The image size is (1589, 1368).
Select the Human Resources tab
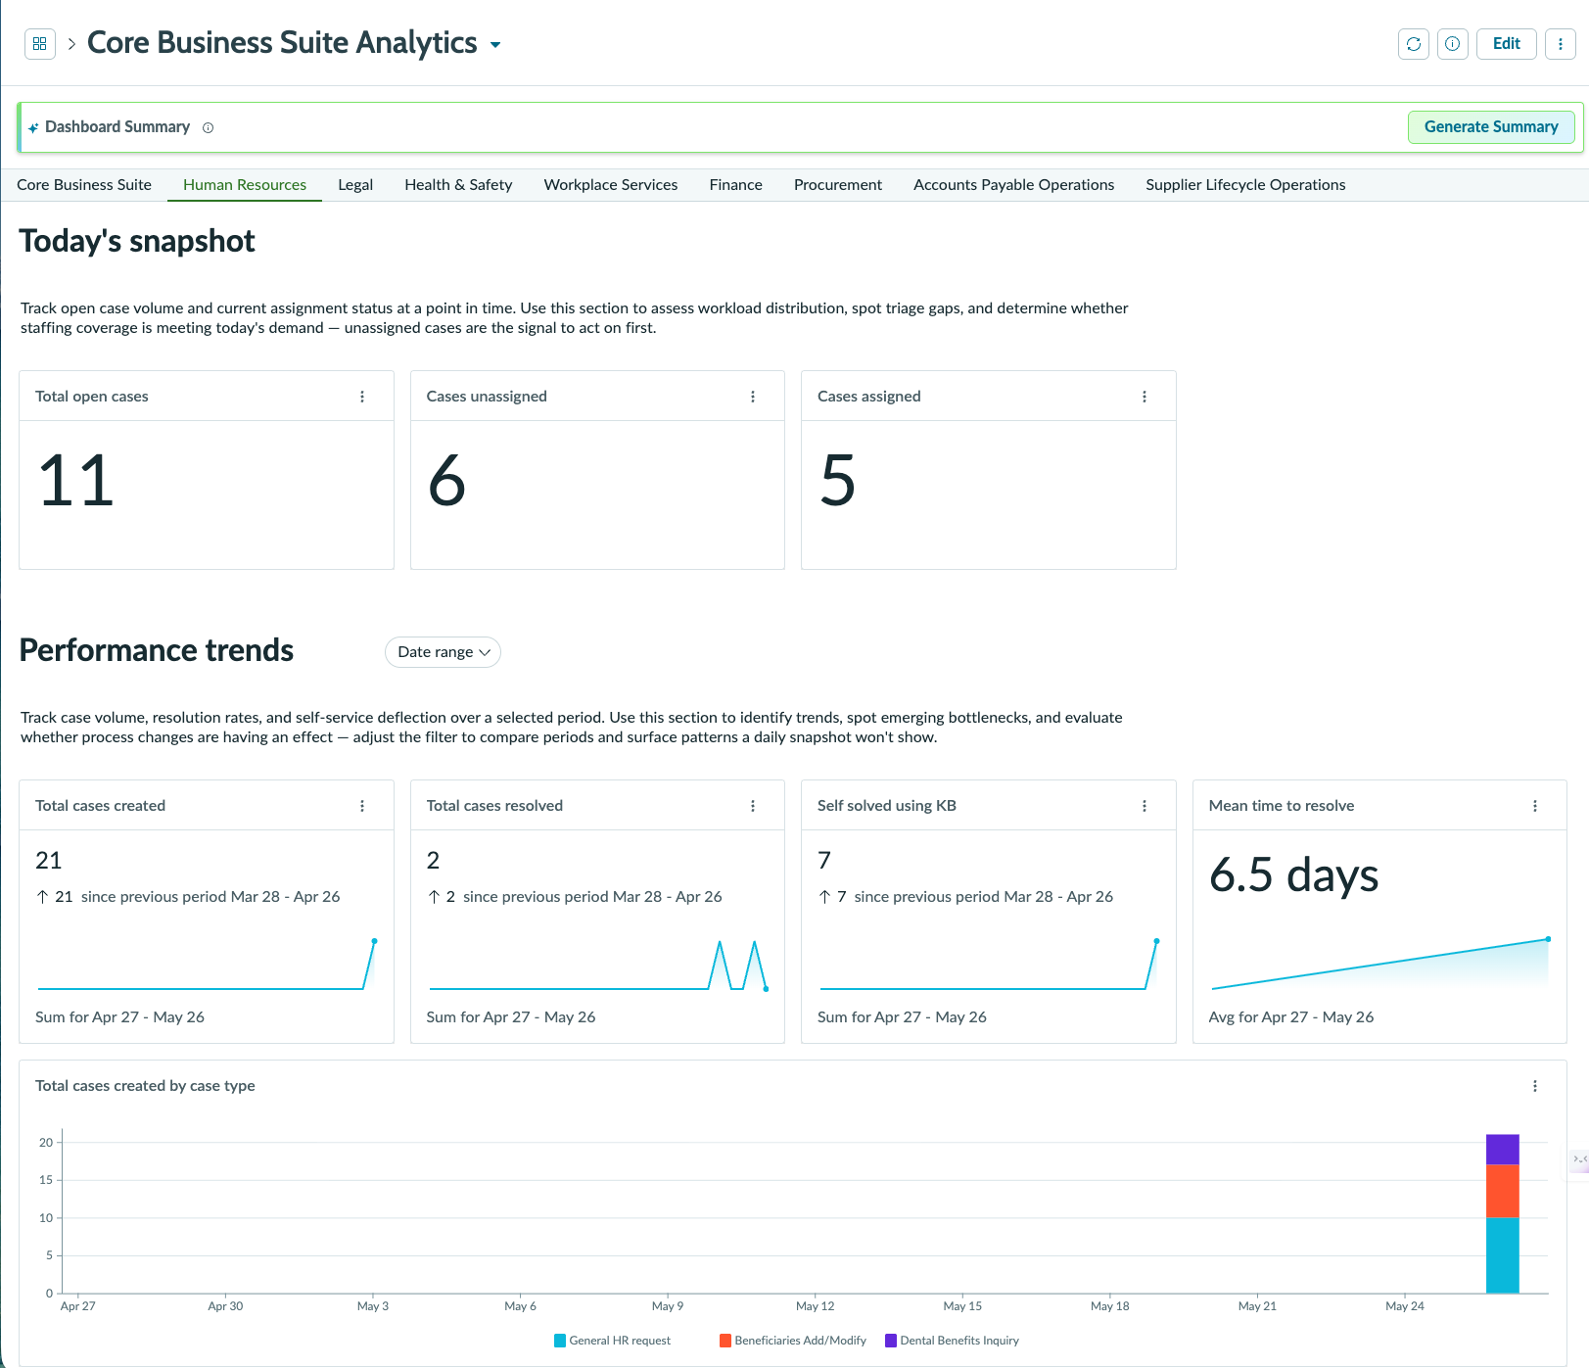click(x=245, y=185)
